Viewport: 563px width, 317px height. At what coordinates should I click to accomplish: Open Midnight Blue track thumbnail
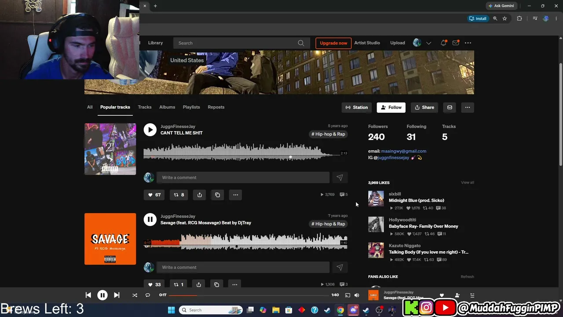[x=376, y=199]
